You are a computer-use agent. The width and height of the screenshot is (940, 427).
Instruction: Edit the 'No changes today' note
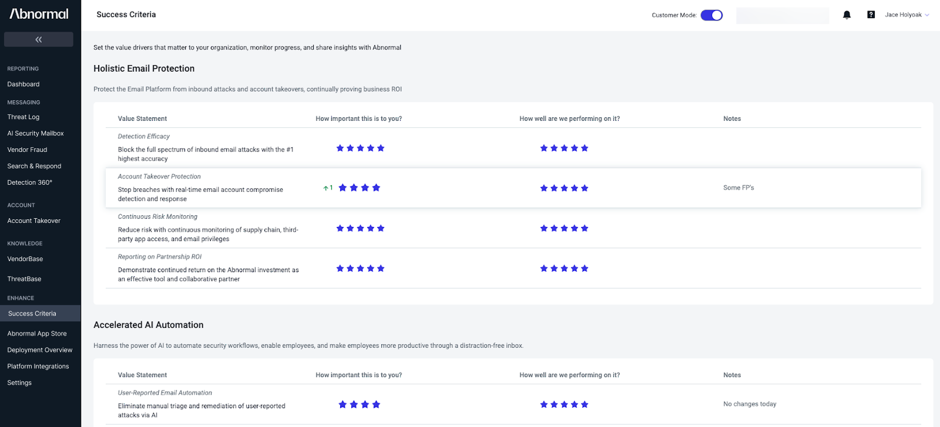click(x=750, y=404)
